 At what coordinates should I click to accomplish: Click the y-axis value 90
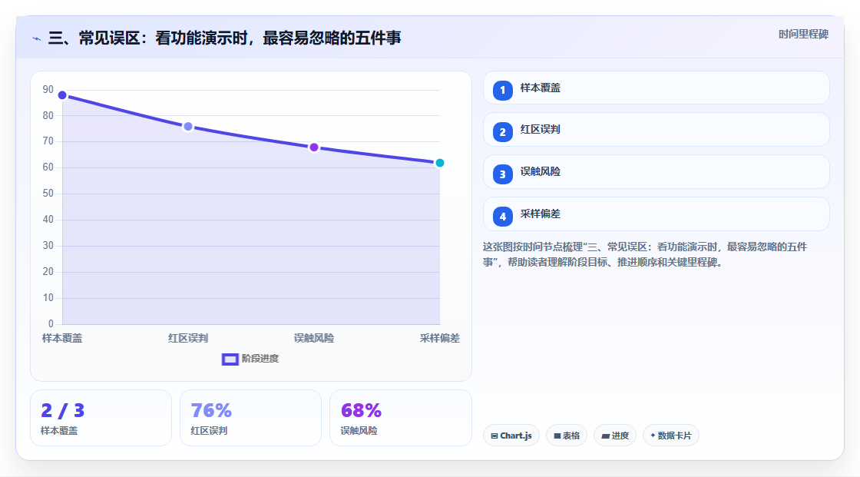coord(48,89)
